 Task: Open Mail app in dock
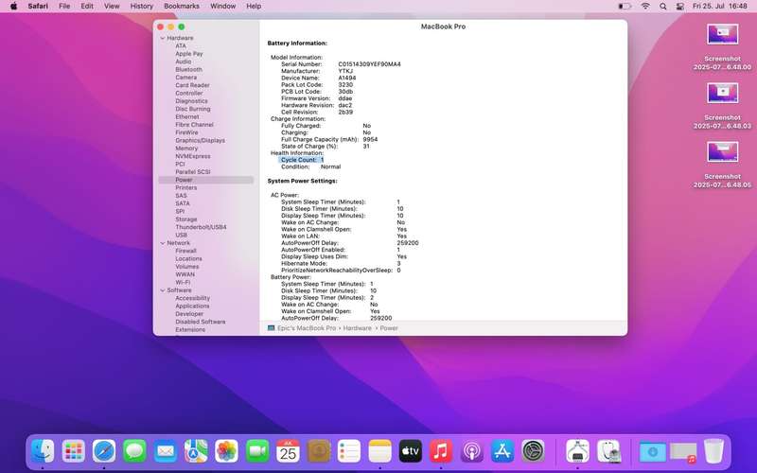[x=165, y=452]
